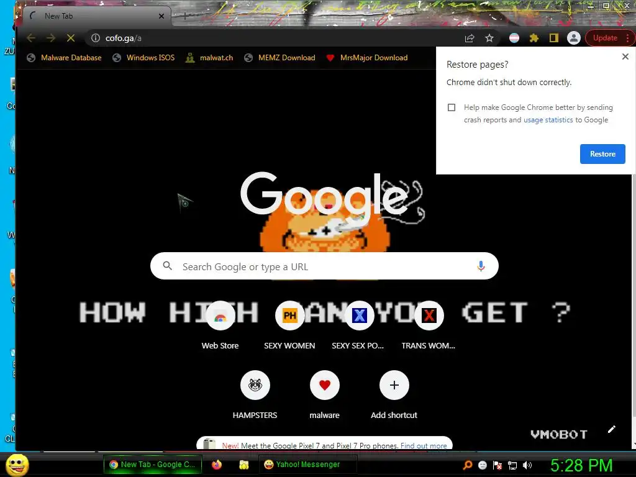
Task: Open the malware heart shortcut
Action: point(324,385)
